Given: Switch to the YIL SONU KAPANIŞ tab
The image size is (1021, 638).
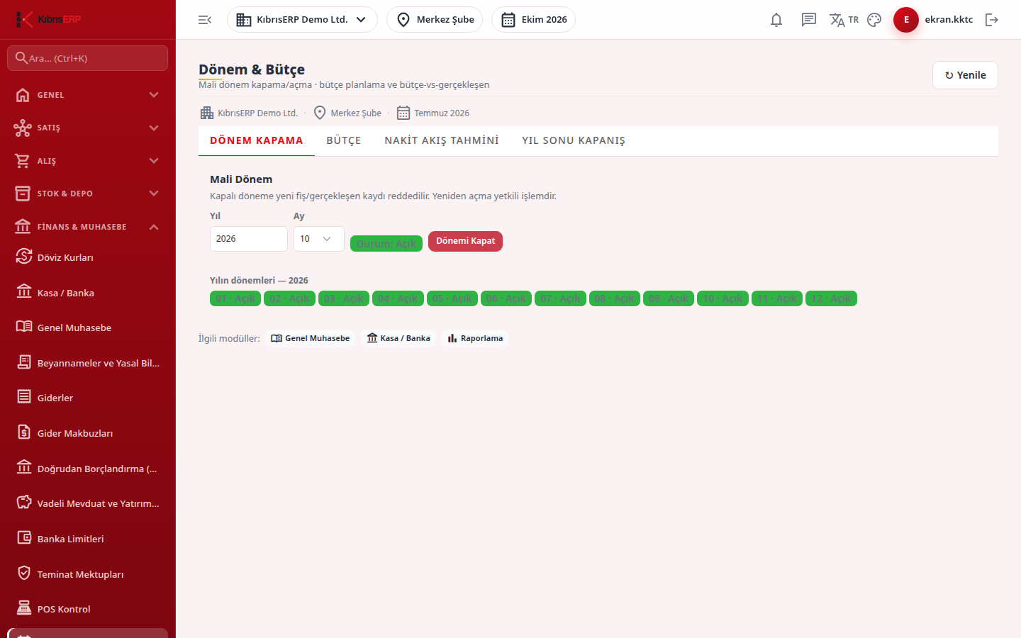Looking at the screenshot, I should tap(574, 141).
